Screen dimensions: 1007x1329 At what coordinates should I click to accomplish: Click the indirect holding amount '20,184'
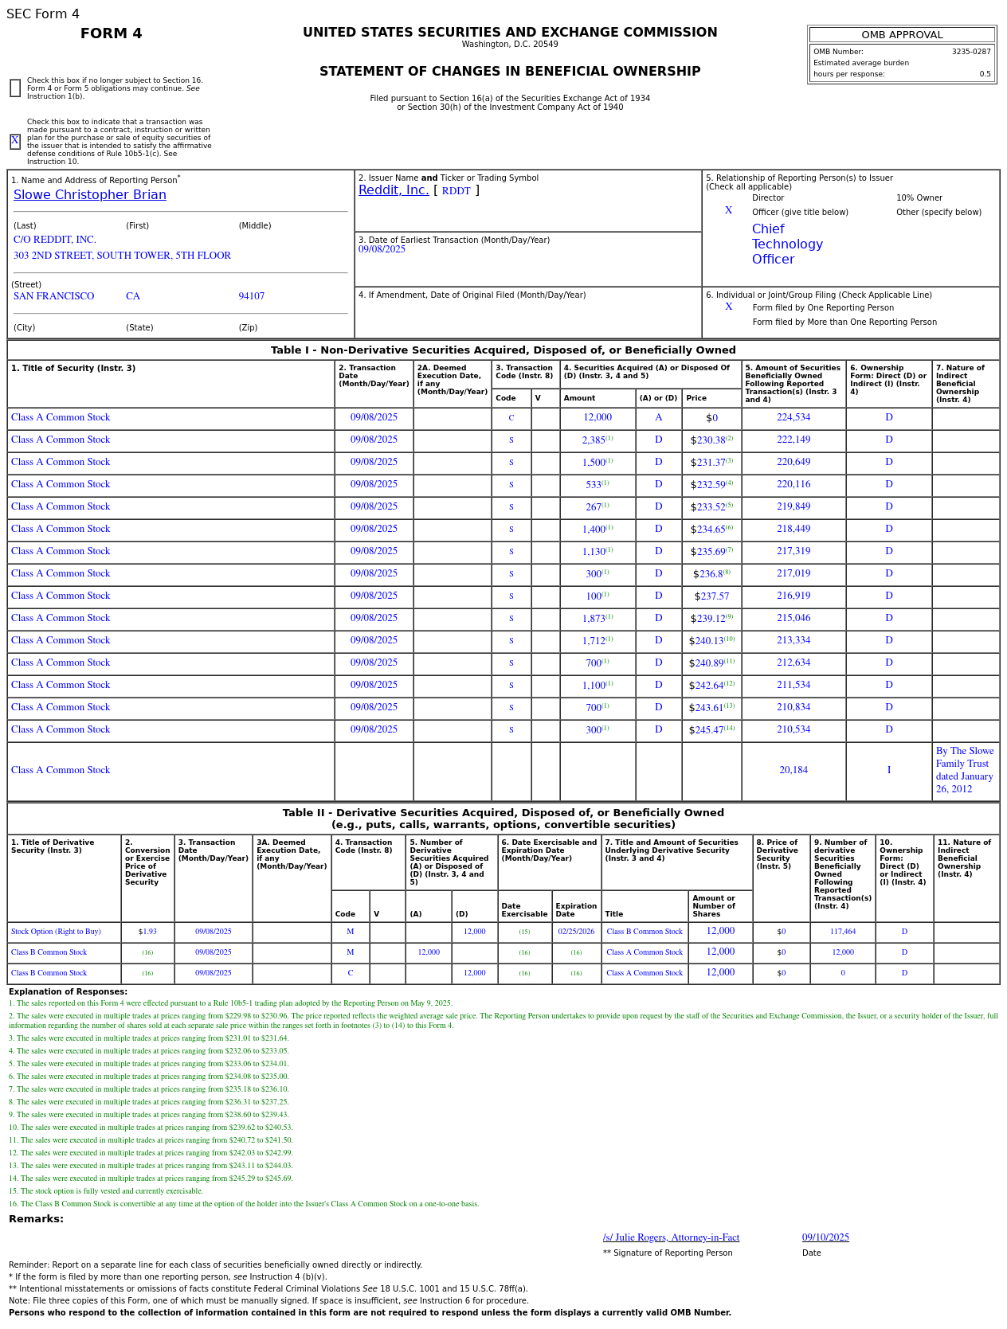793,770
